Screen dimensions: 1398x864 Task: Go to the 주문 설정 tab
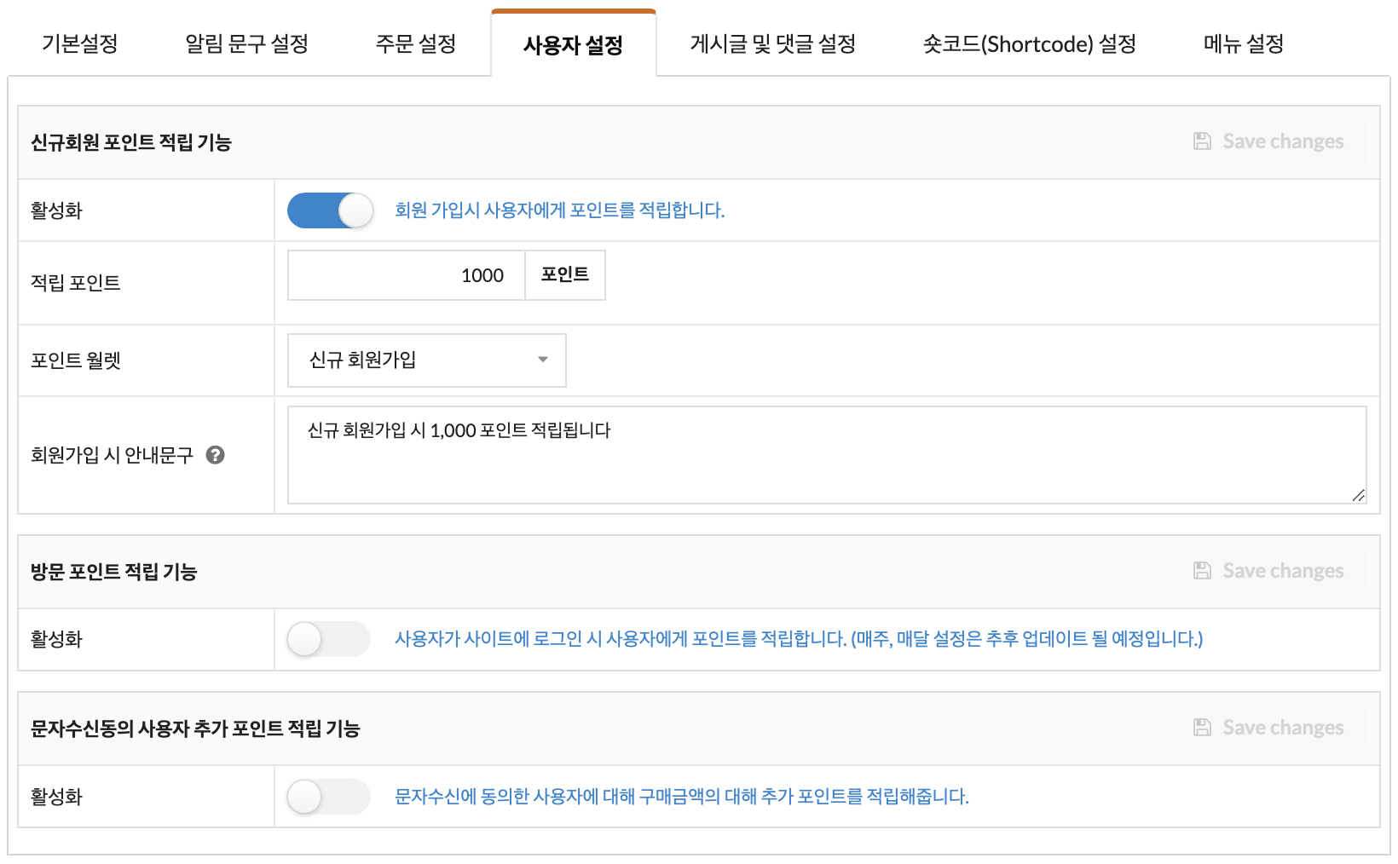point(416,43)
